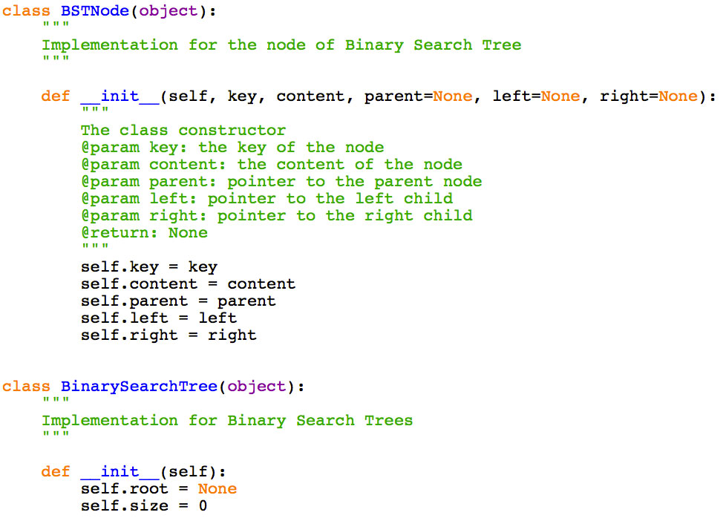
Task: Click the '@return: None' docstring line
Action: coord(144,233)
